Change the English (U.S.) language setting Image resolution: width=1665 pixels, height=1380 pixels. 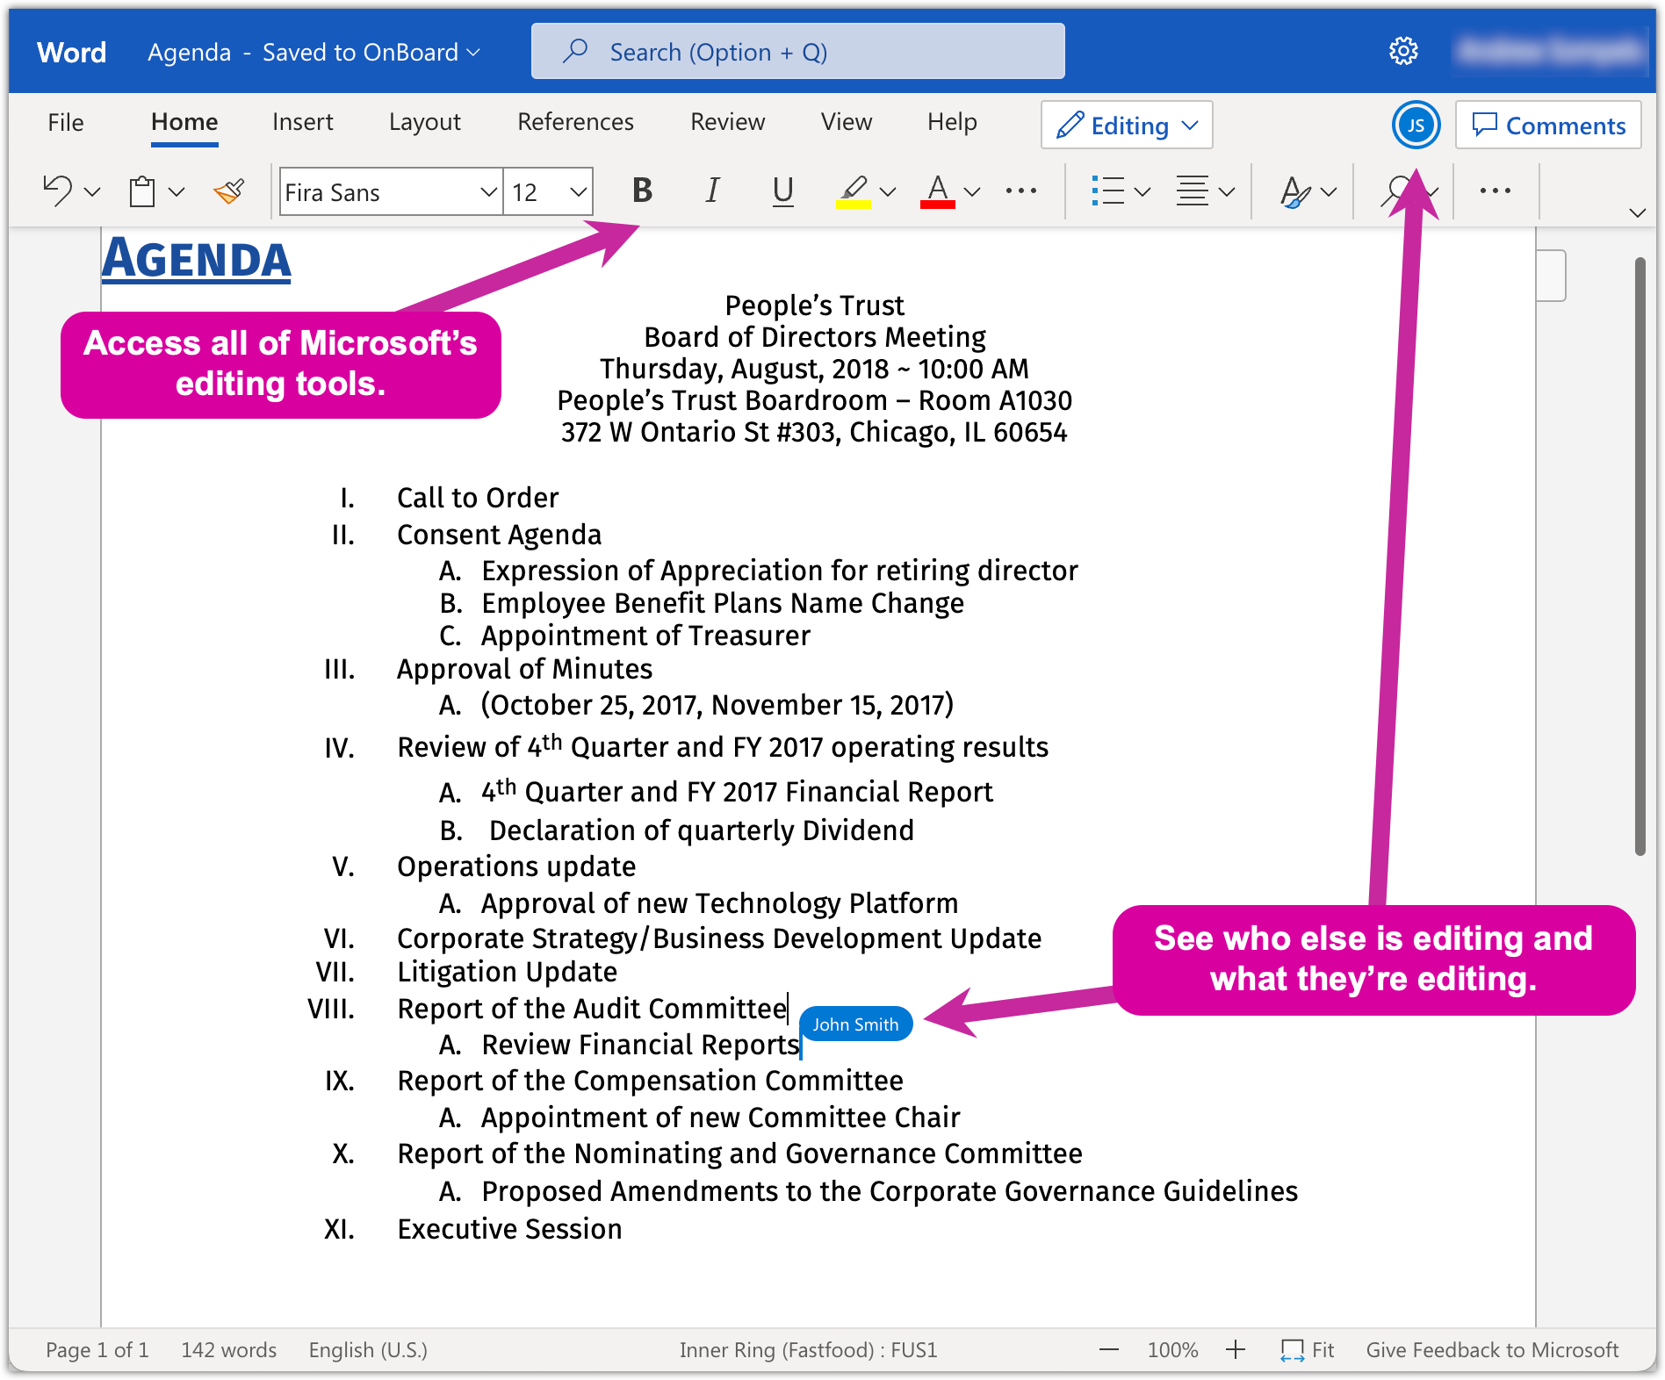pos(368,1350)
